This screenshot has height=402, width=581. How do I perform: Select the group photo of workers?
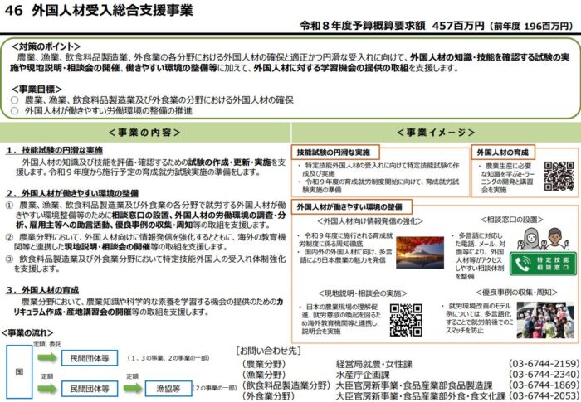click(x=544, y=318)
